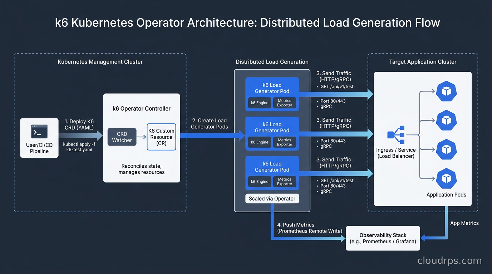Select the load balancer icon above Ingress / Service

[396, 135]
